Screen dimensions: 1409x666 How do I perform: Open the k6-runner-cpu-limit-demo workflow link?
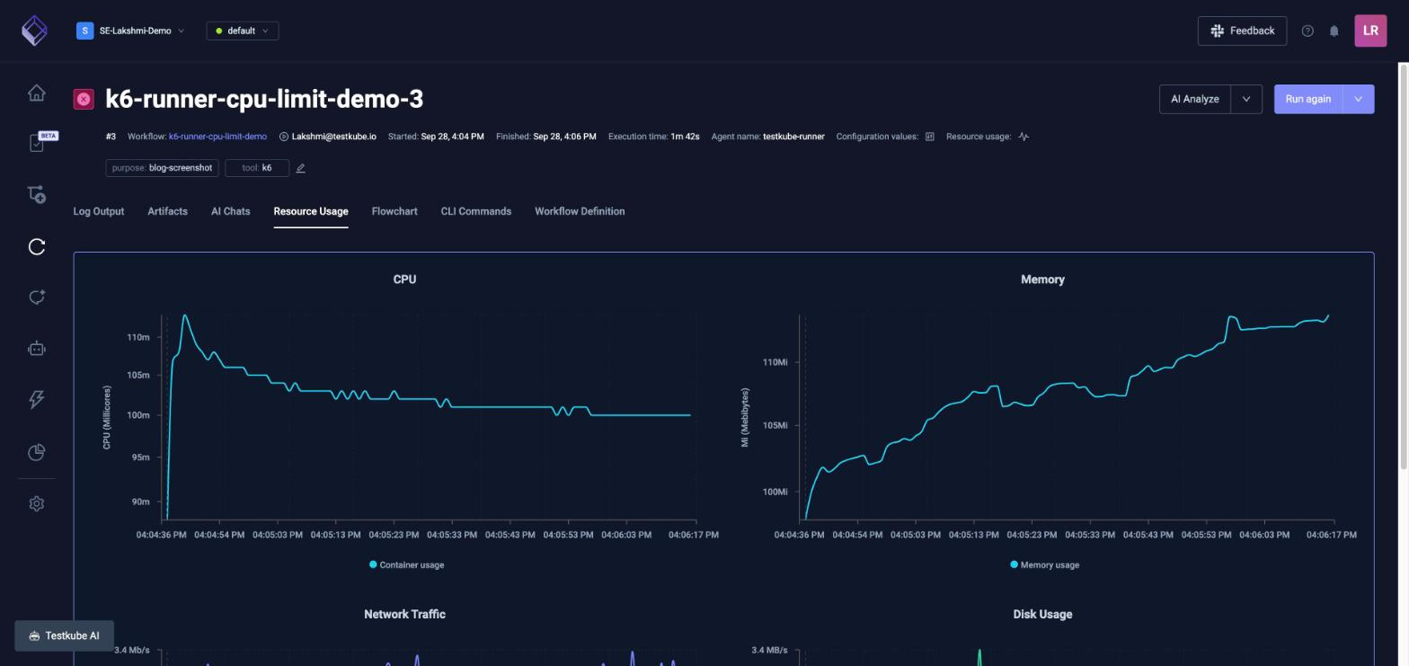[217, 137]
